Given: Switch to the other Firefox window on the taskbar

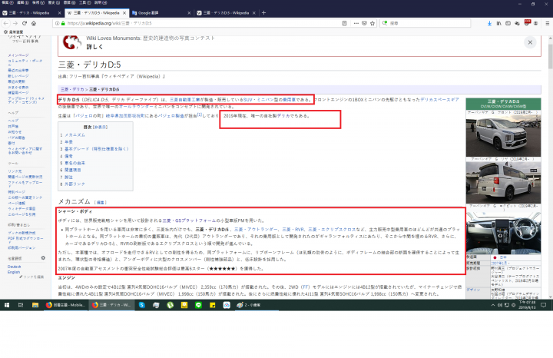Looking at the screenshot, I should (x=65, y=305).
